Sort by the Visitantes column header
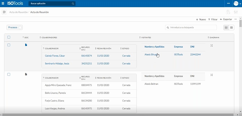This screenshot has height=116, width=242. tap(146, 38)
